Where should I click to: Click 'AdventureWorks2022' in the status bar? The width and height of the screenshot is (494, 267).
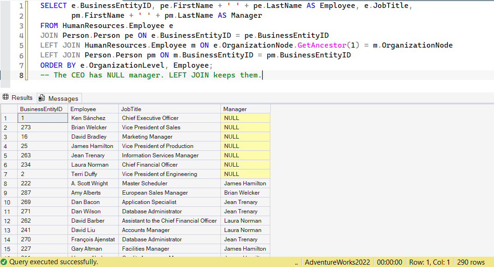point(337,262)
